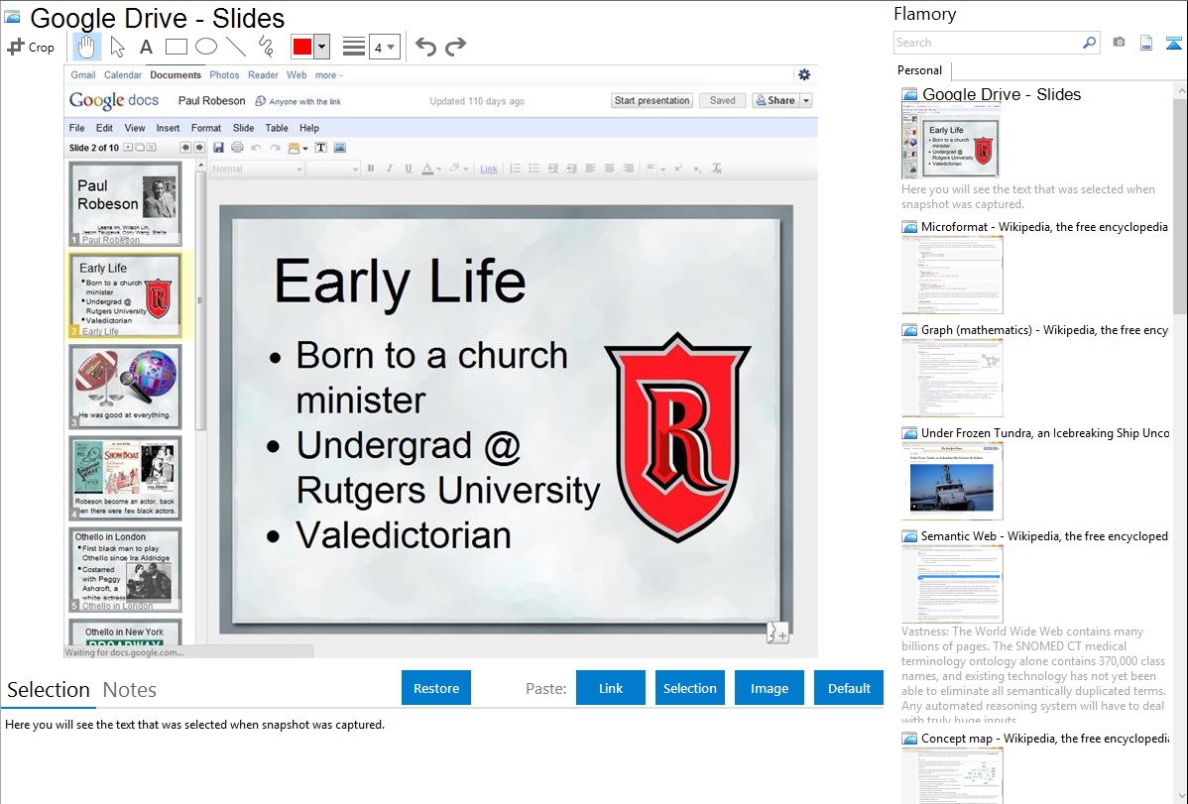This screenshot has width=1188, height=804.
Task: Click the Paste Image button
Action: coord(769,688)
